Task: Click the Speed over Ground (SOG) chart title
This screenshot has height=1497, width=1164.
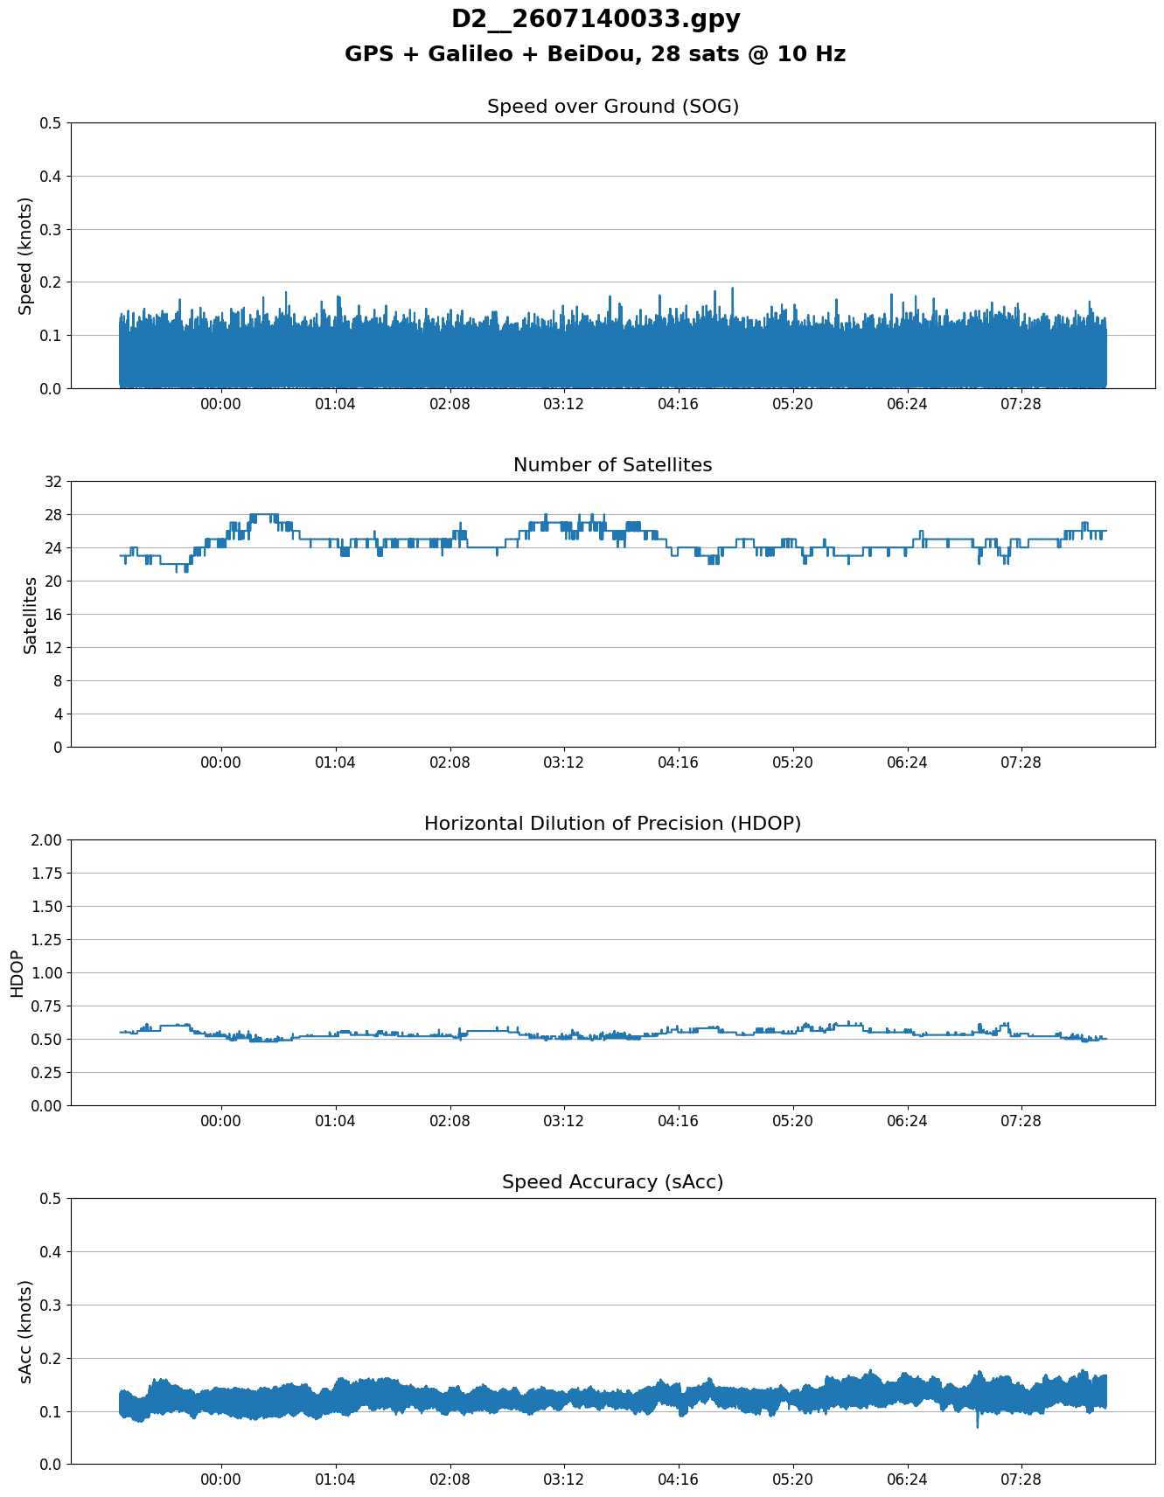Action: click(613, 107)
